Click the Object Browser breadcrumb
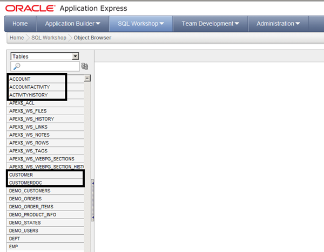The width and height of the screenshot is (324, 252). pyautogui.click(x=92, y=38)
